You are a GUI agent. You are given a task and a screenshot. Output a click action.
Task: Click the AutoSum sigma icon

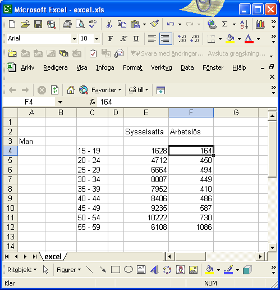225,24
